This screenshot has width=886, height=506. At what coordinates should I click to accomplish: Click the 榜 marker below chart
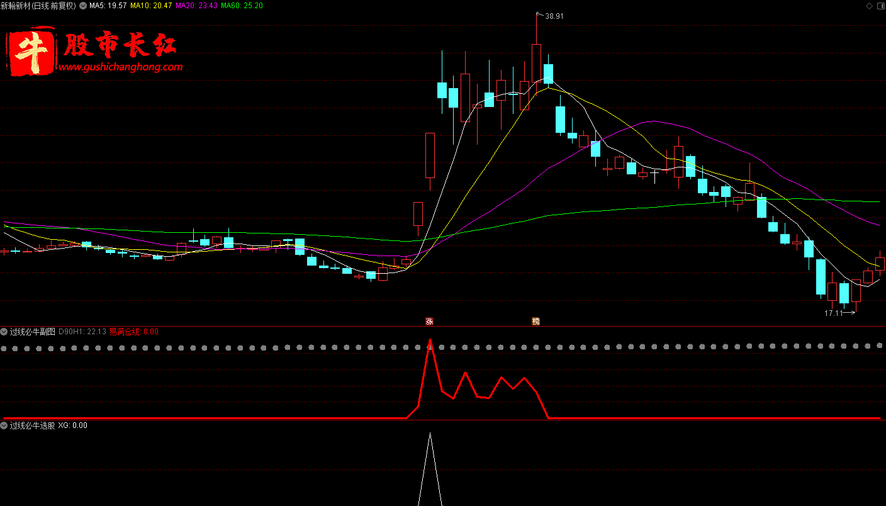pos(536,321)
